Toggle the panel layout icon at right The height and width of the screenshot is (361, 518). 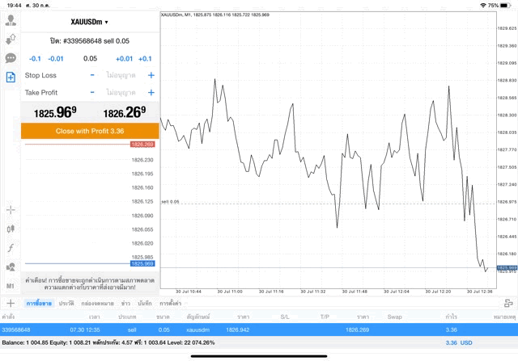click(508, 303)
